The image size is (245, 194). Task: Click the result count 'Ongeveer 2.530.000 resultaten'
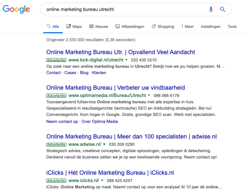coord(75,40)
